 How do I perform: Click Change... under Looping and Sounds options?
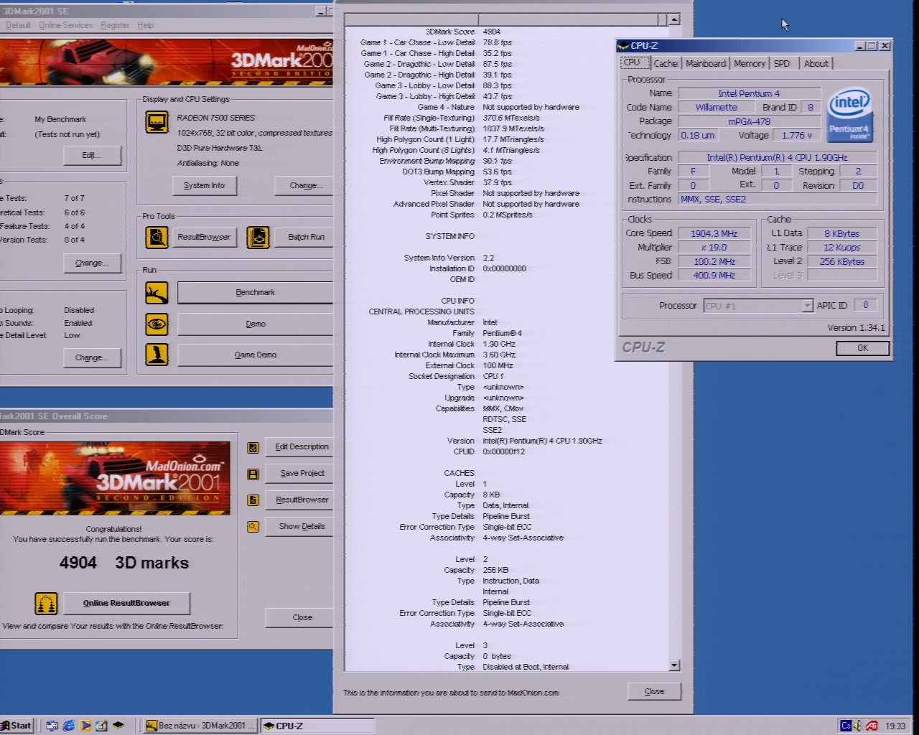coord(92,357)
